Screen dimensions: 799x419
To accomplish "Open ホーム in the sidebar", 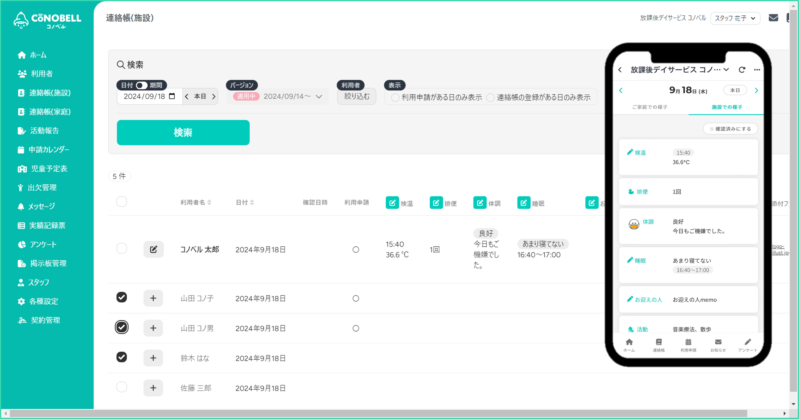I will pyautogui.click(x=32, y=55).
